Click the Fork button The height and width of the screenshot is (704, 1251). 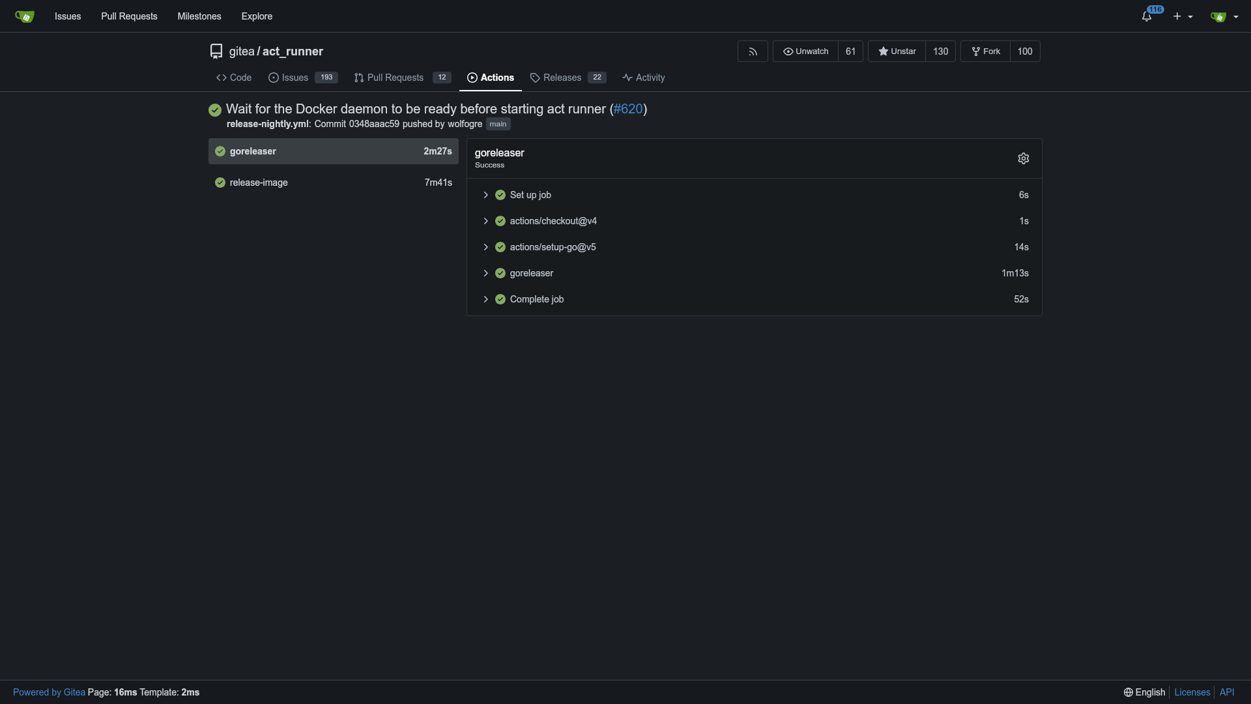click(x=986, y=51)
